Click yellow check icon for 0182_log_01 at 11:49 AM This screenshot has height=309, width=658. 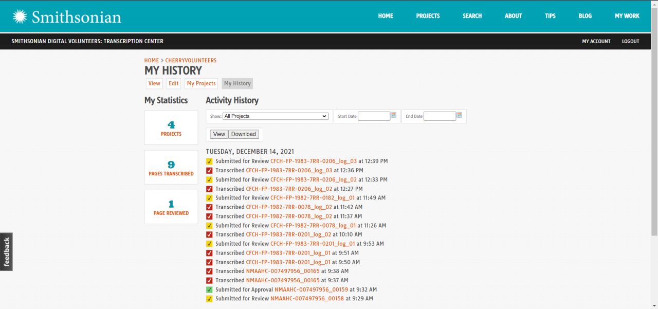[x=209, y=198]
